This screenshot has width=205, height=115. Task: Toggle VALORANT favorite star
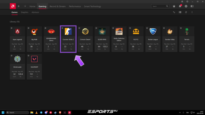click(29, 56)
